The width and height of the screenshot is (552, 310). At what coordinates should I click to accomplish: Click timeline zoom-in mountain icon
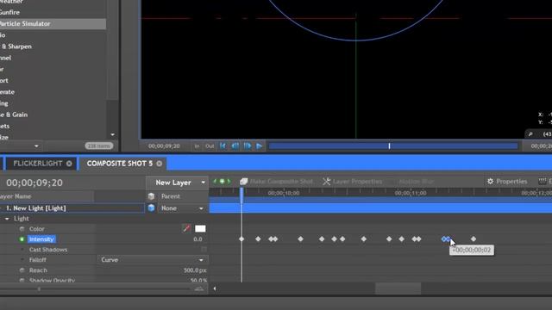click(199, 289)
